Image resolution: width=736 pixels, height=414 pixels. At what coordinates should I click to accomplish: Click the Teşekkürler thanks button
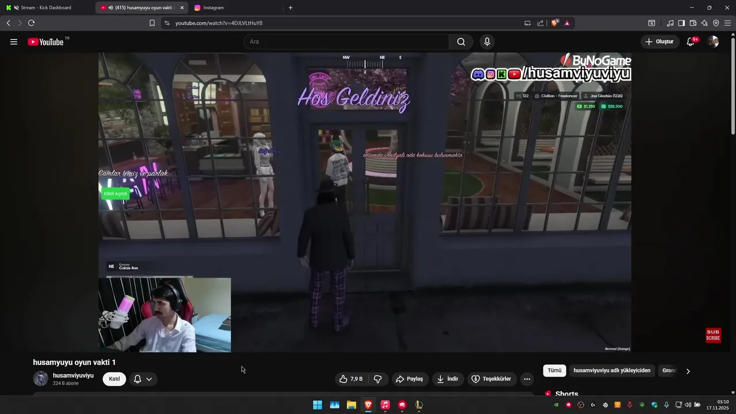tap(491, 379)
